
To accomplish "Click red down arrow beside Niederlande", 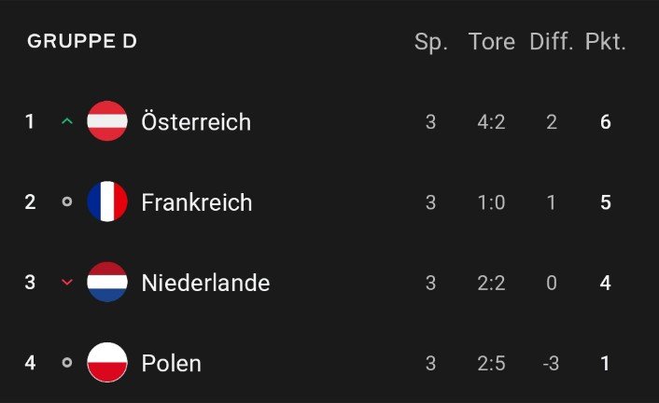I will point(67,282).
